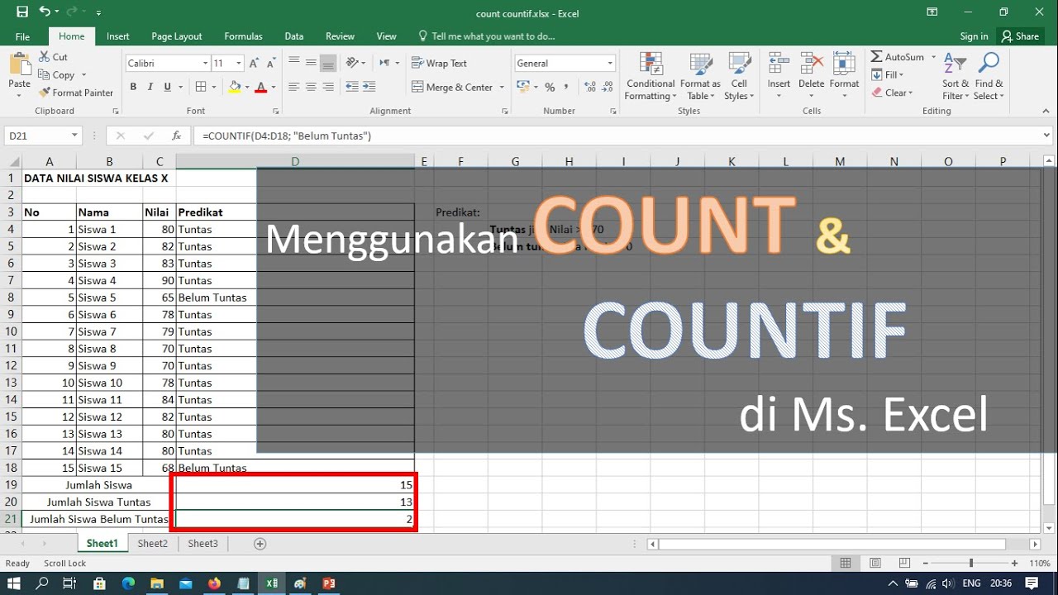Open the Clear dropdown in Editing

(892, 93)
